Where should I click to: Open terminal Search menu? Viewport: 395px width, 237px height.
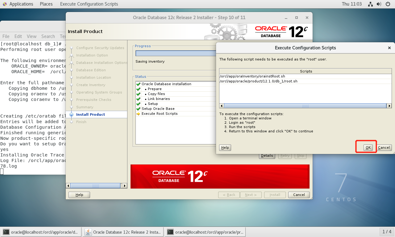[x=48, y=36]
